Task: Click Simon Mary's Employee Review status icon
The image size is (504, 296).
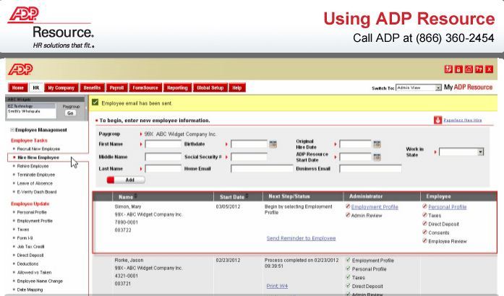Action: [x=424, y=241]
